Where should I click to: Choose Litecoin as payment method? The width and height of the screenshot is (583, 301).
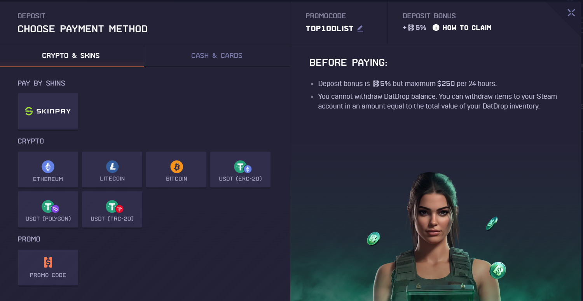(x=112, y=170)
